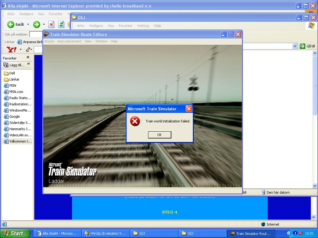318x238 pixels.
Task: Close the Train Simulator Route Editor window
Action: pos(238,34)
